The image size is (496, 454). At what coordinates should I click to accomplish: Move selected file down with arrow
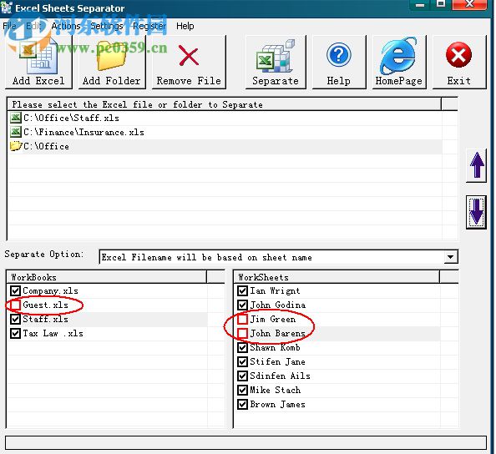click(x=477, y=211)
